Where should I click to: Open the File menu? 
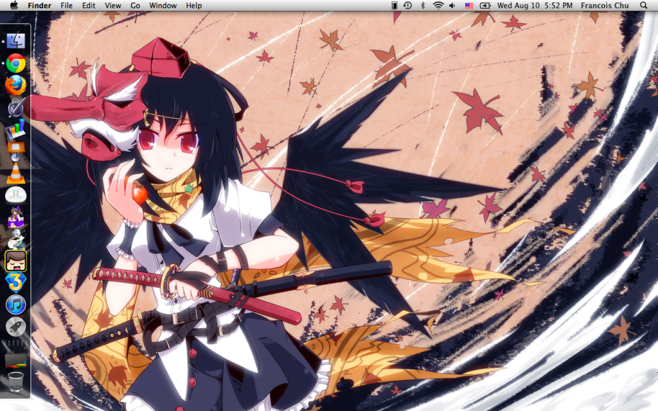66,5
